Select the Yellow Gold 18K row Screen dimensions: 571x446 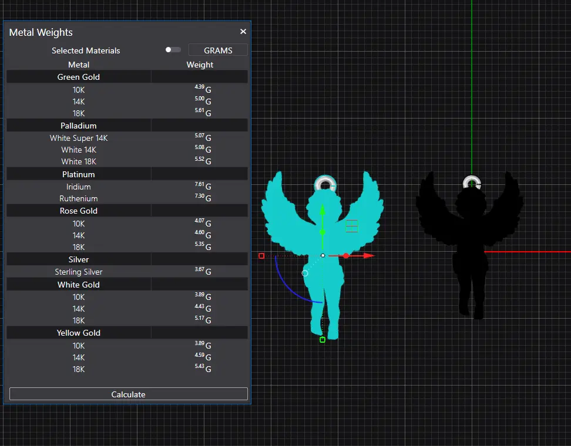pyautogui.click(x=79, y=369)
